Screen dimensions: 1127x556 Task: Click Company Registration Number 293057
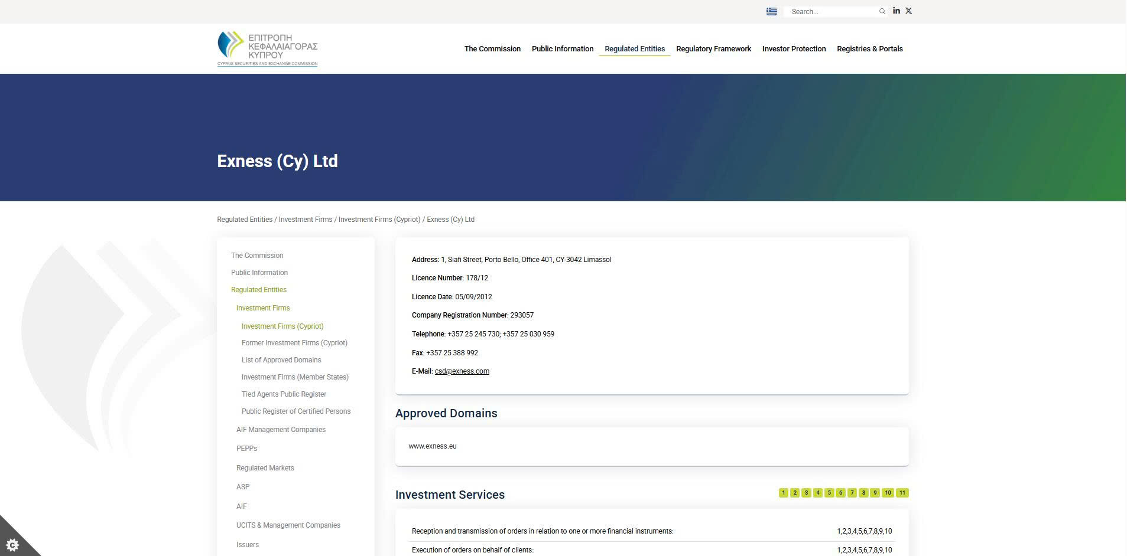(x=473, y=315)
